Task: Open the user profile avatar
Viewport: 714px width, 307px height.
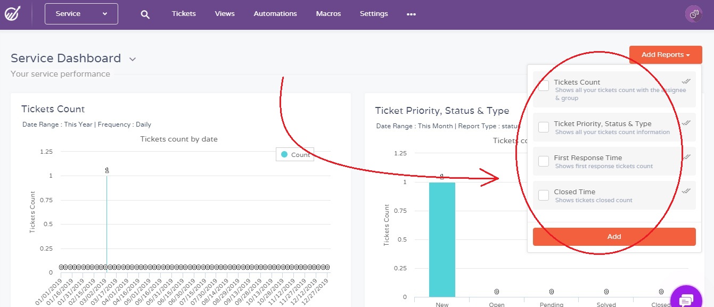Action: (694, 14)
